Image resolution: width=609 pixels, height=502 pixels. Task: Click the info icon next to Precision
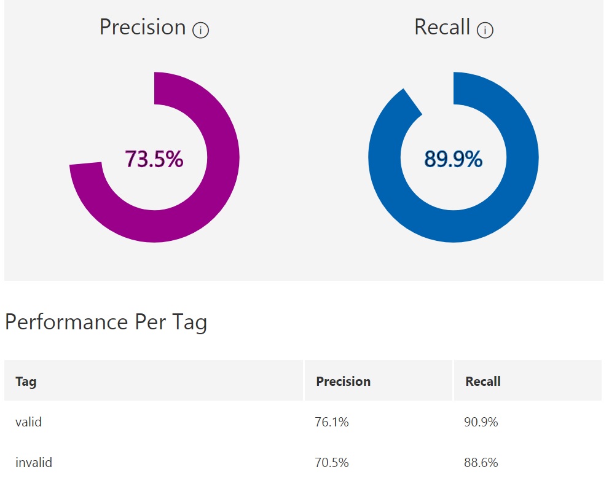(200, 30)
